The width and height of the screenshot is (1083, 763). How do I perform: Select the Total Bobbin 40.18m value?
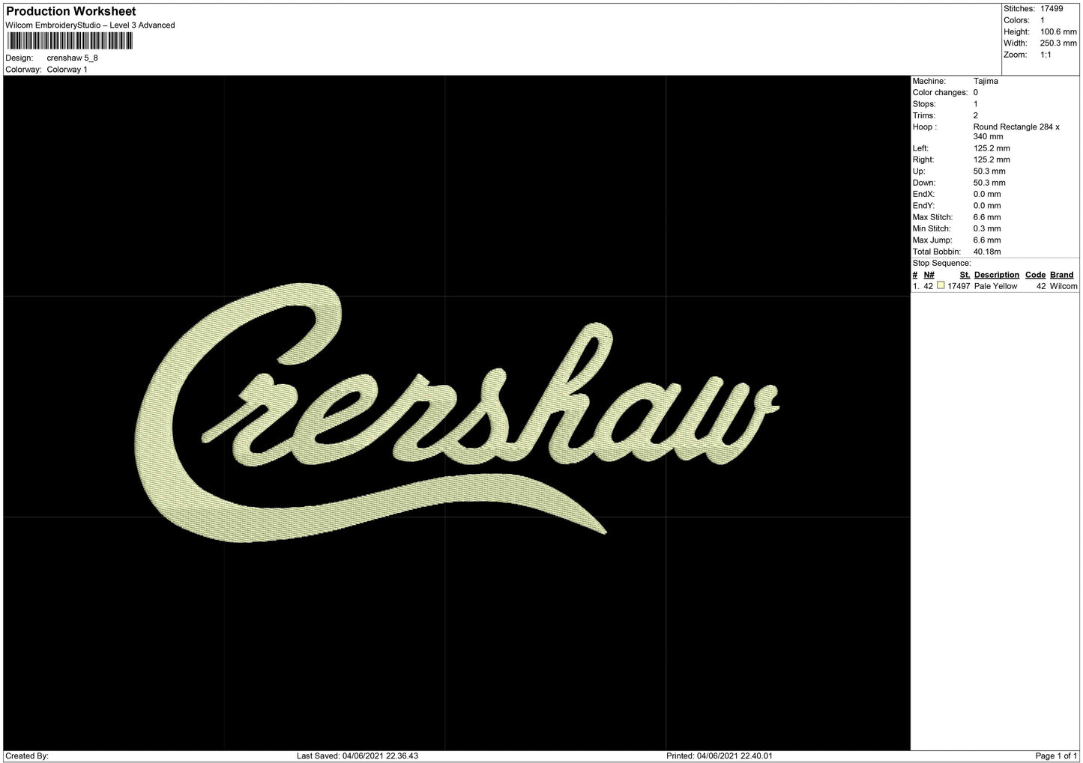[986, 252]
